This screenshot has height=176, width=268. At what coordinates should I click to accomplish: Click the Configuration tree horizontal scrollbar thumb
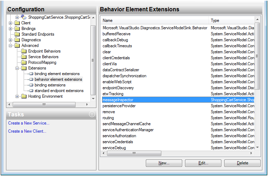44,104
